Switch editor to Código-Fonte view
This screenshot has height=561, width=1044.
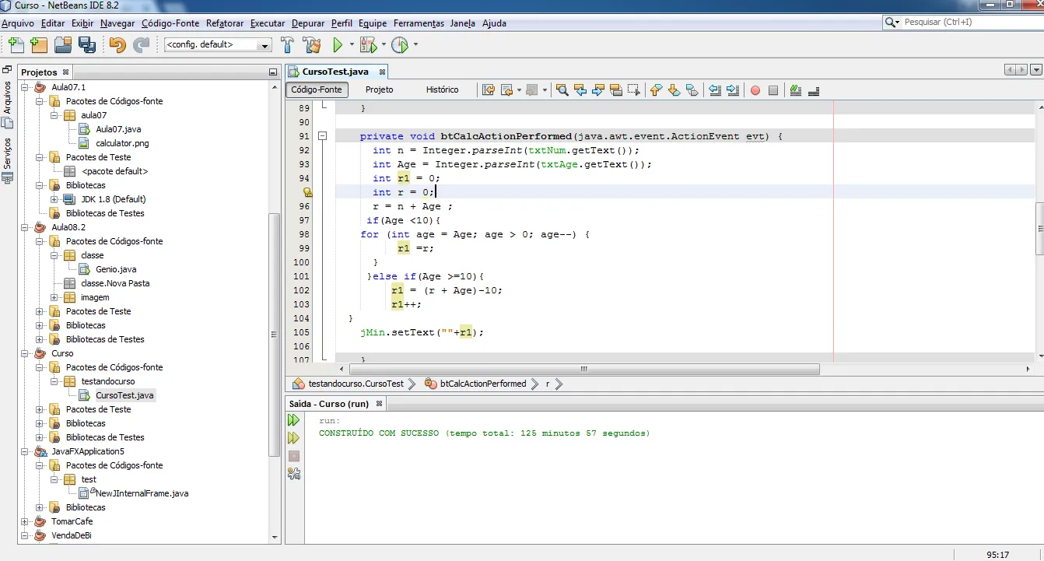[317, 89]
